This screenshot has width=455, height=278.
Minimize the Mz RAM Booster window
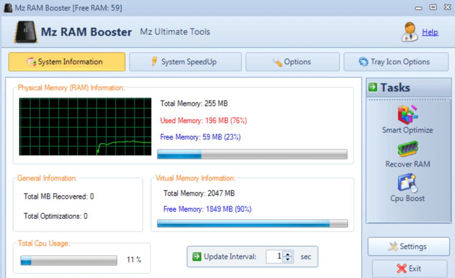(x=418, y=8)
